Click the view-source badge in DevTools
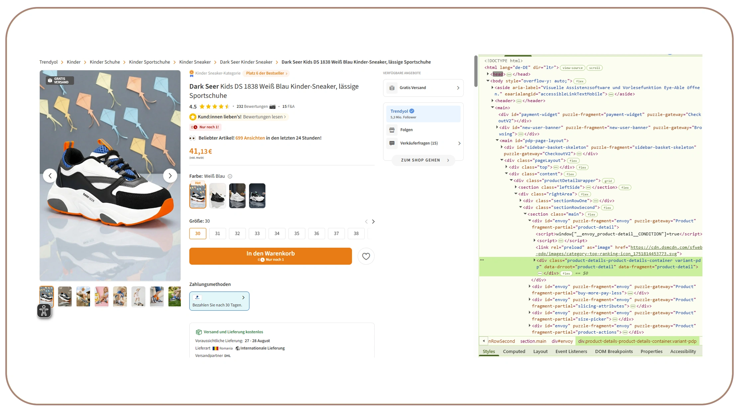This screenshot has height=412, width=739. pos(572,68)
